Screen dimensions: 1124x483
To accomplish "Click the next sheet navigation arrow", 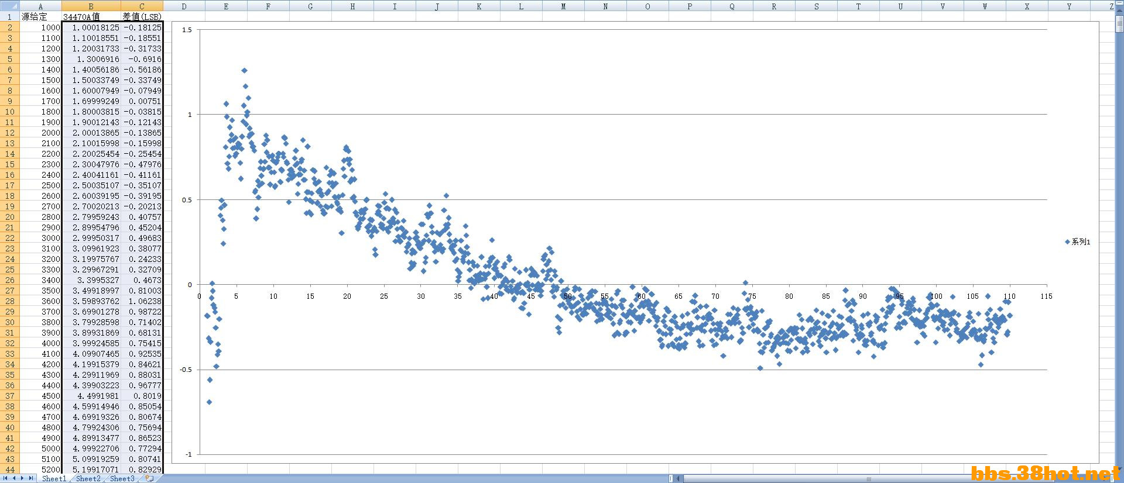I will (x=23, y=478).
